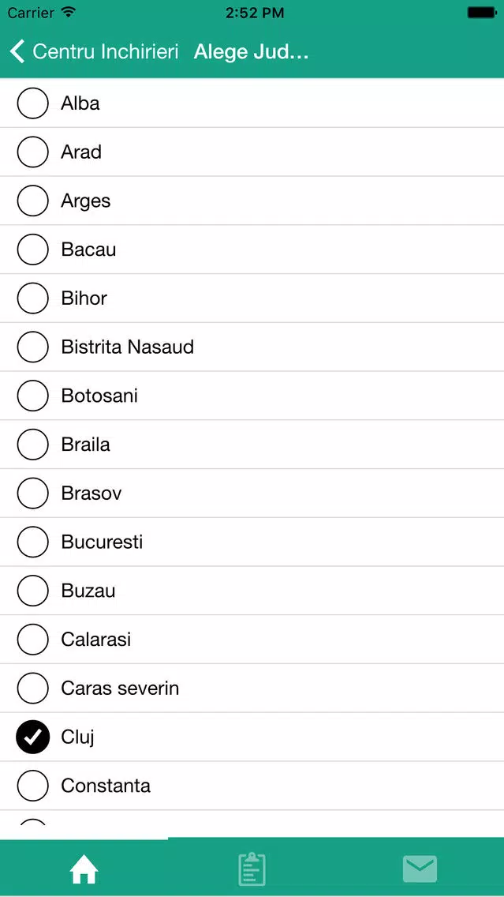The image size is (504, 897).
Task: Choose Braila in the county list
Action: tap(252, 445)
